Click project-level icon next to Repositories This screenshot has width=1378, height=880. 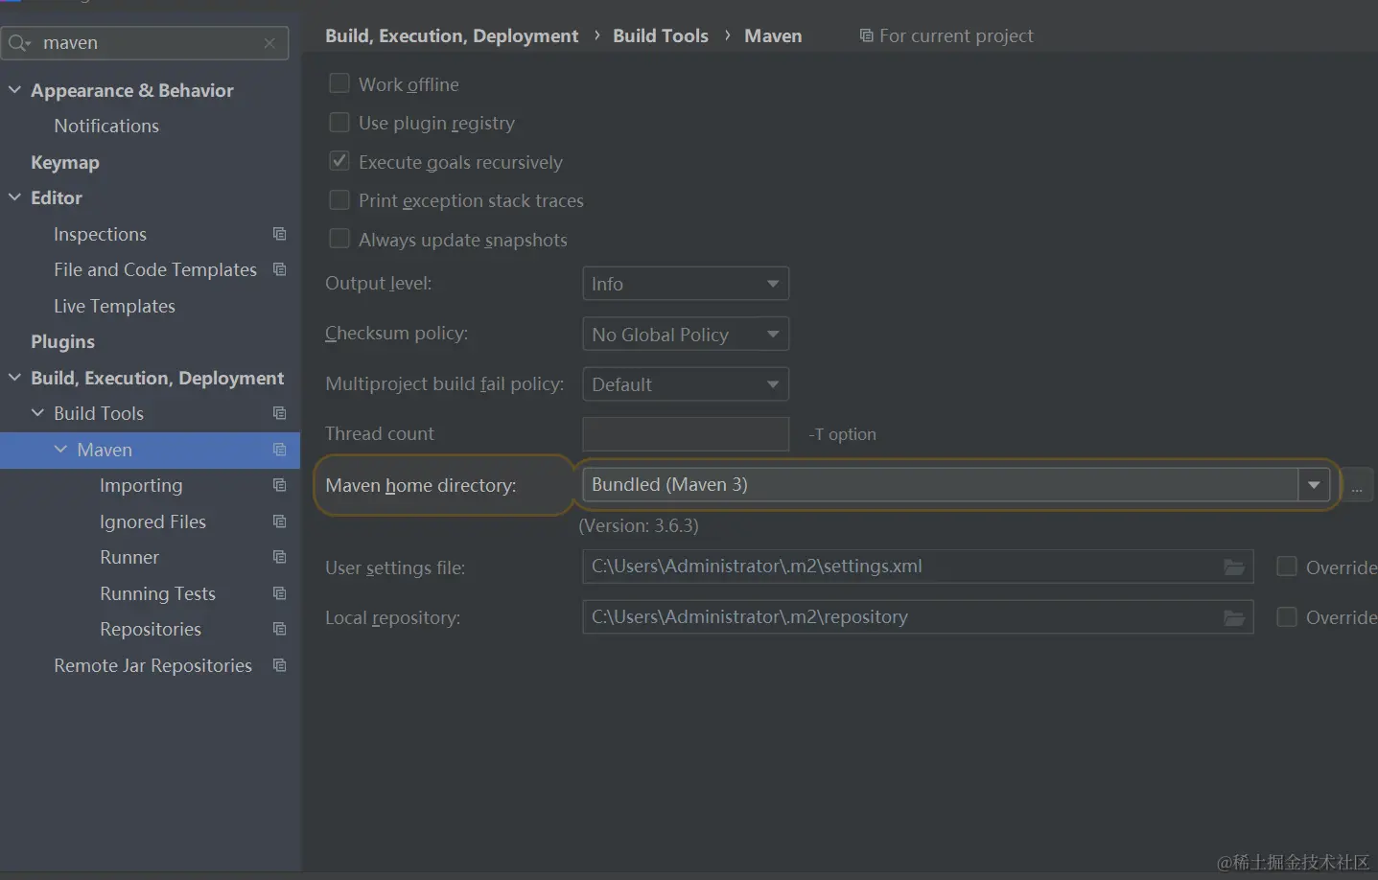(280, 629)
